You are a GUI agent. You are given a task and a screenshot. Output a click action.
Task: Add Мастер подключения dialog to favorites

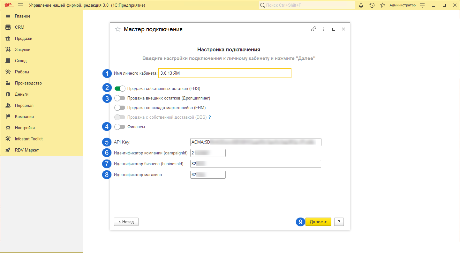[118, 29]
